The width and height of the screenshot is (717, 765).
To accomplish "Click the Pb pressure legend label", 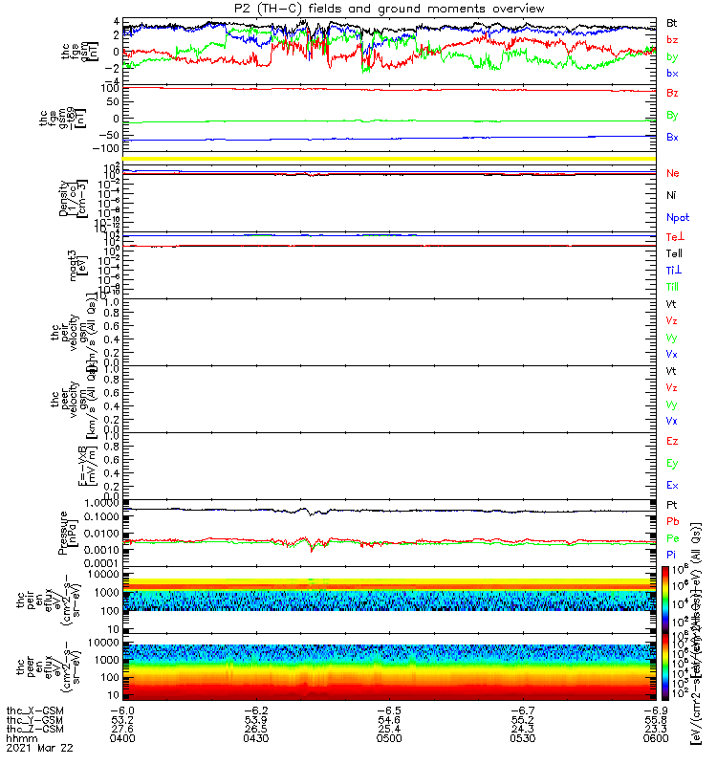I will click(673, 521).
